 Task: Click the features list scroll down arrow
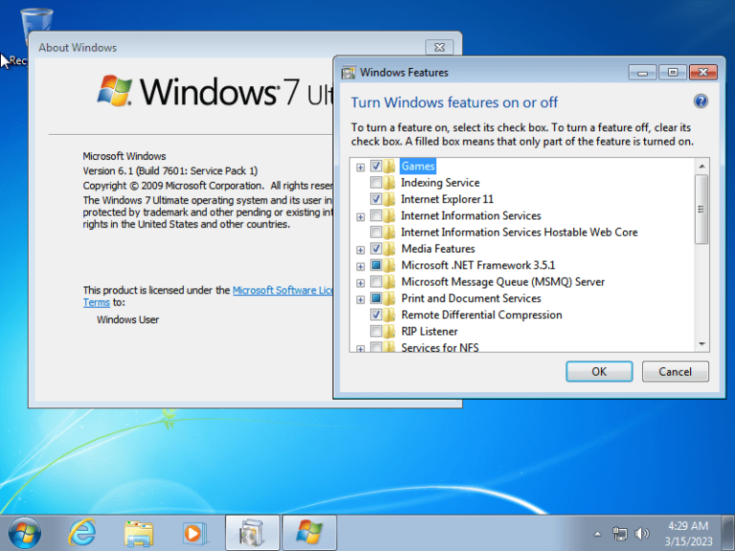tap(702, 344)
